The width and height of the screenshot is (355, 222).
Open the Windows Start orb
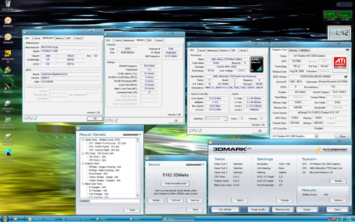coord(5,219)
